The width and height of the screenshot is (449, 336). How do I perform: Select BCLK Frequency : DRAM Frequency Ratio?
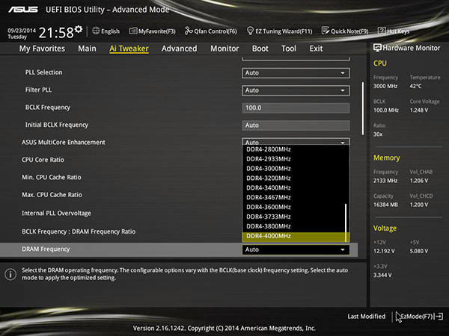coord(79,231)
